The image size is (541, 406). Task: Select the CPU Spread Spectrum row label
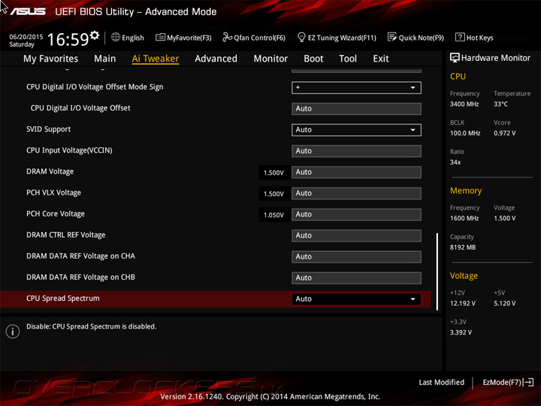63,298
